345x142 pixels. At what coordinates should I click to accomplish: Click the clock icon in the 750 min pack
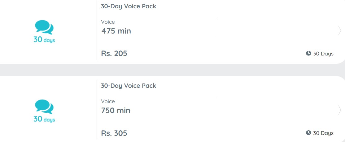tap(308, 132)
